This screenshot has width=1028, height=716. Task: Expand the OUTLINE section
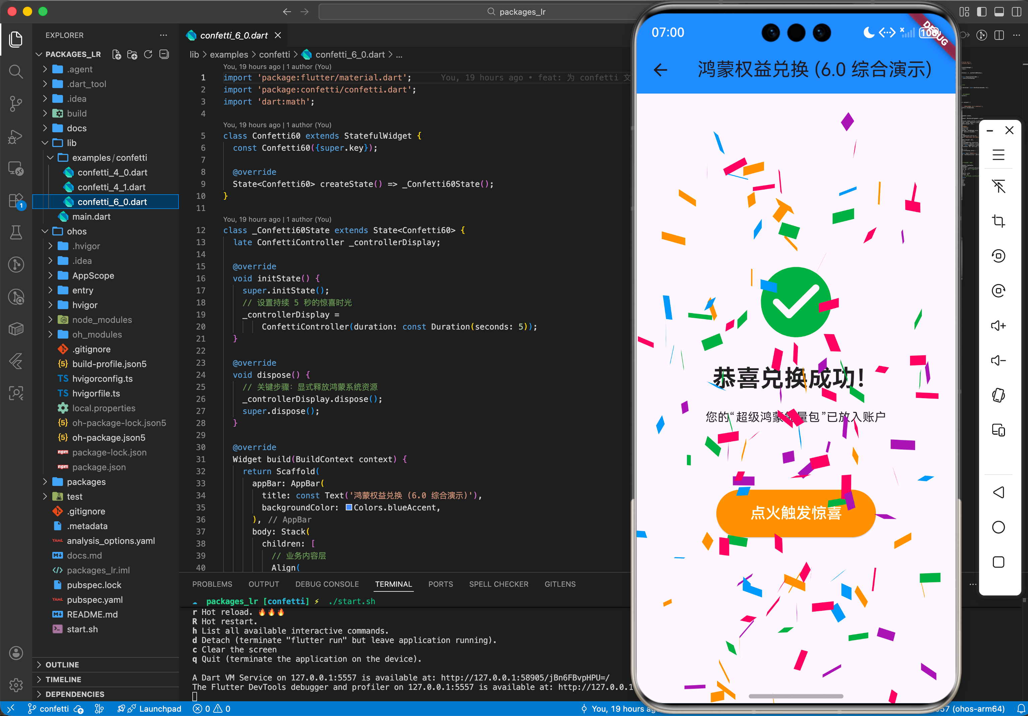point(62,664)
